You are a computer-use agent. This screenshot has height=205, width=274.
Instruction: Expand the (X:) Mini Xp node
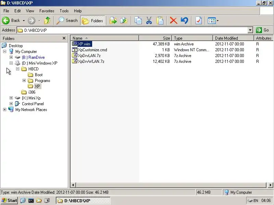(11, 98)
